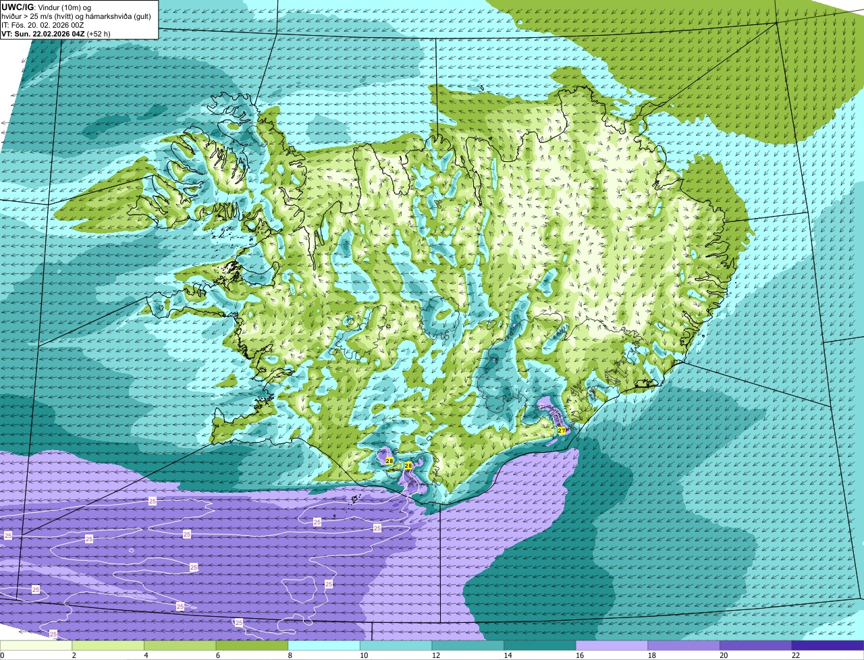Viewport: 864px width, 660px height.
Task: Pick the 10–12 m/s light turquoise swatch
Action: point(396,645)
